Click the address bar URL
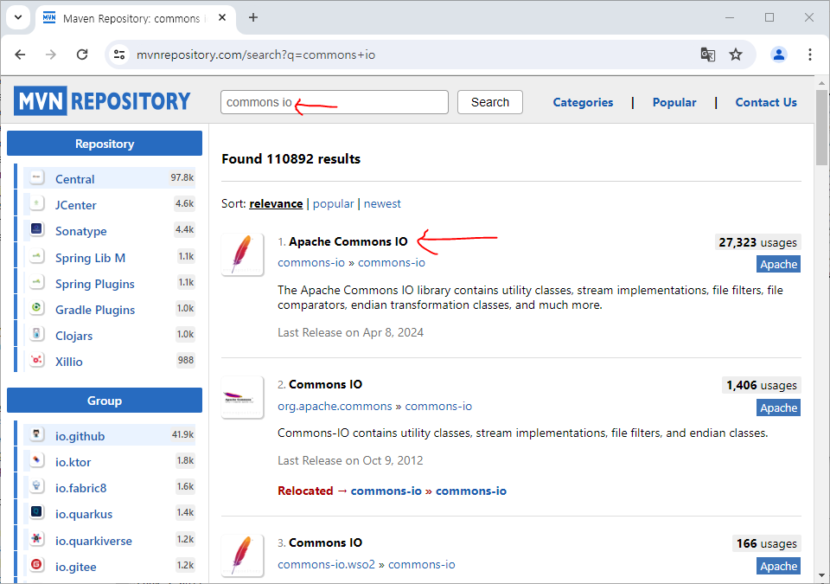Screen dimensions: 830x584 pyautogui.click(x=256, y=55)
